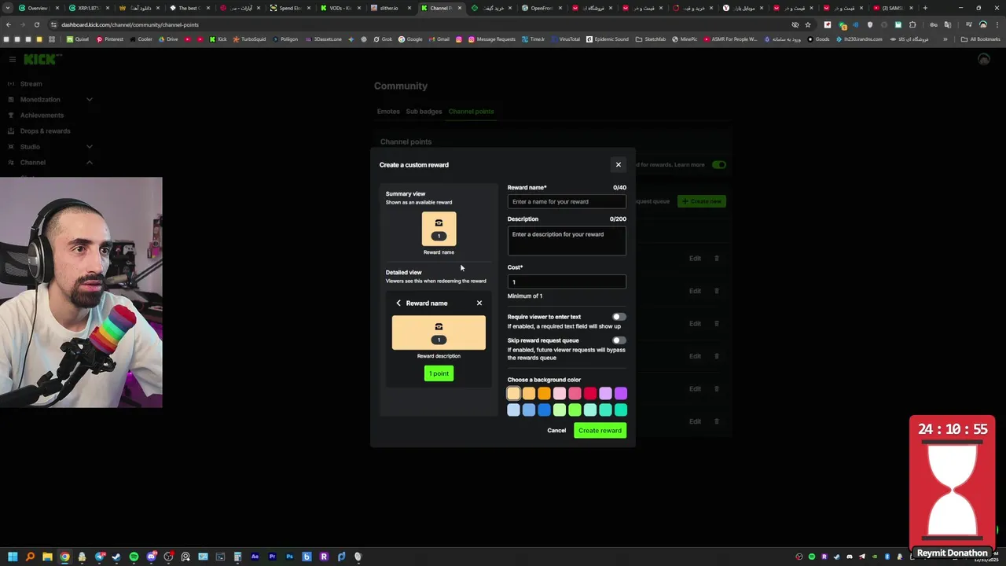1006x566 pixels.
Task: Delete the first reward via trash icon
Action: 716,259
